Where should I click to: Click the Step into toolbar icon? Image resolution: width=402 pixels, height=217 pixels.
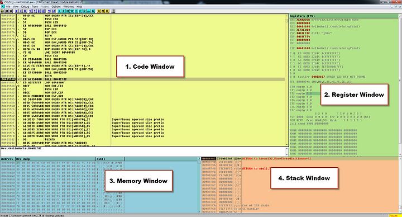pos(31,11)
